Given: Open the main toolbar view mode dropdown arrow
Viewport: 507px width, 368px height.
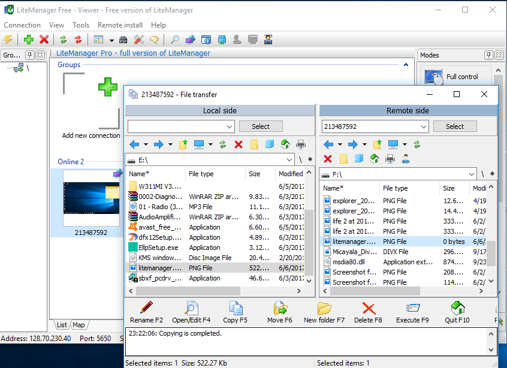Looking at the screenshot, I should 111,40.
